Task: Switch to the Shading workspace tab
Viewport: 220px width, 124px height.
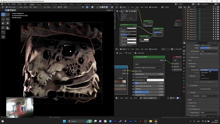Action: [x=71, y=4]
